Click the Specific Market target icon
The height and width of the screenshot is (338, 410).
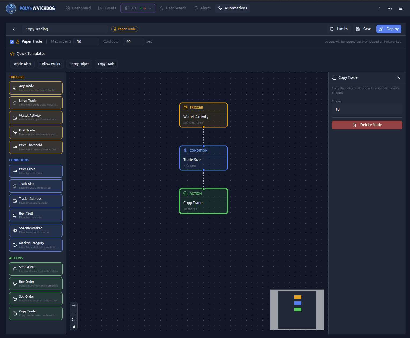click(x=15, y=230)
